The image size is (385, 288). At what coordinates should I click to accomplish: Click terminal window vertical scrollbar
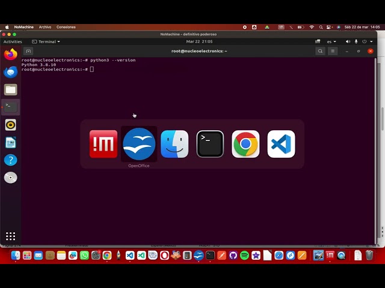coord(375,151)
